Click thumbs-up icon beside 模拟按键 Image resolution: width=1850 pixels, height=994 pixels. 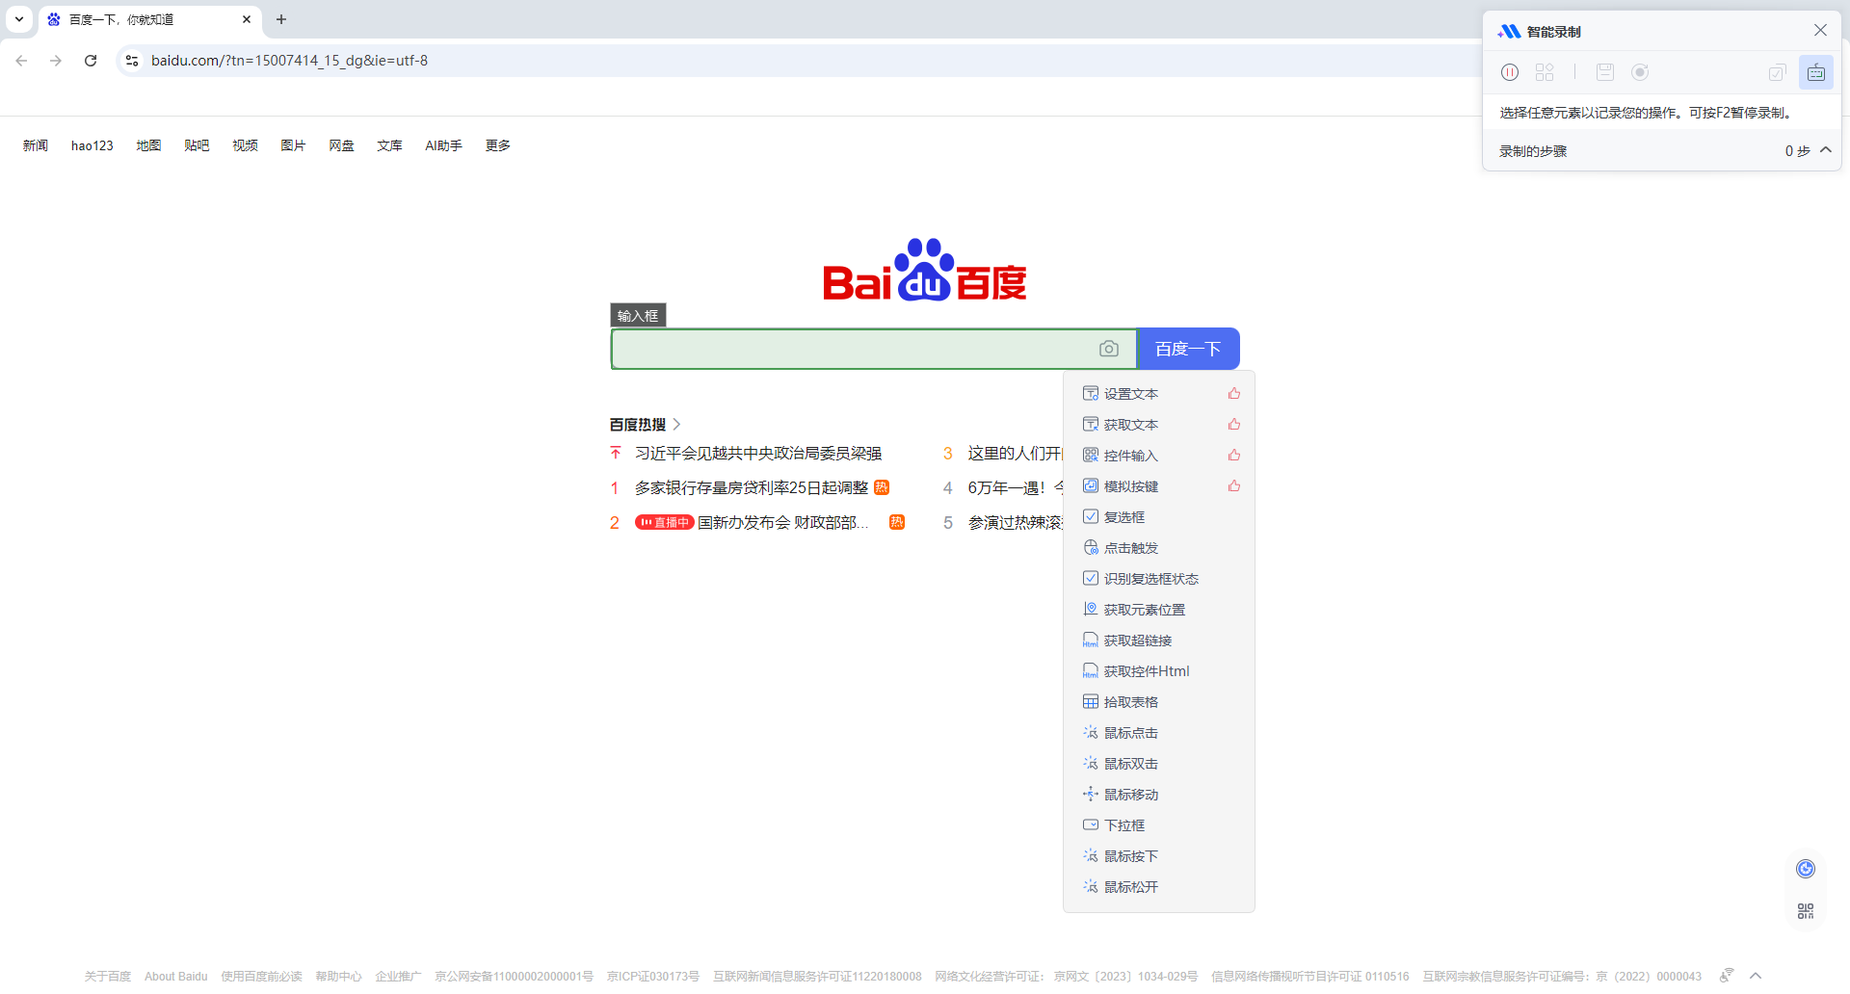coord(1234,486)
